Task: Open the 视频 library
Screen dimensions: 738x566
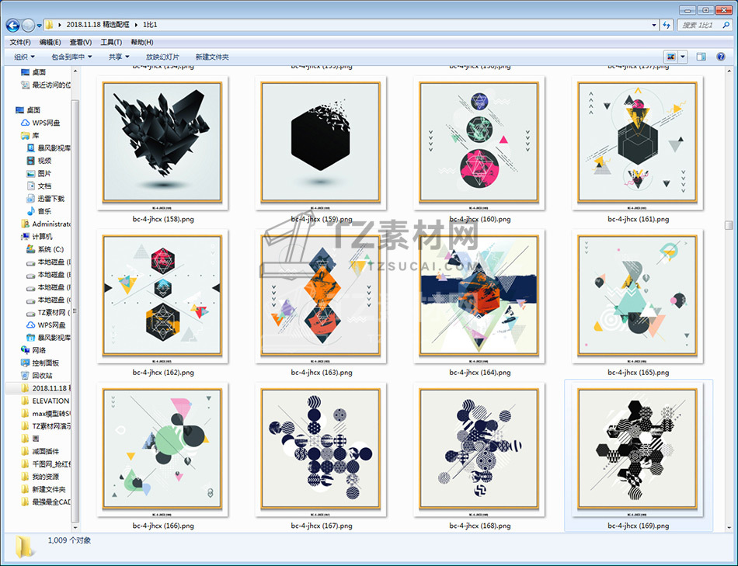Action: pos(39,161)
